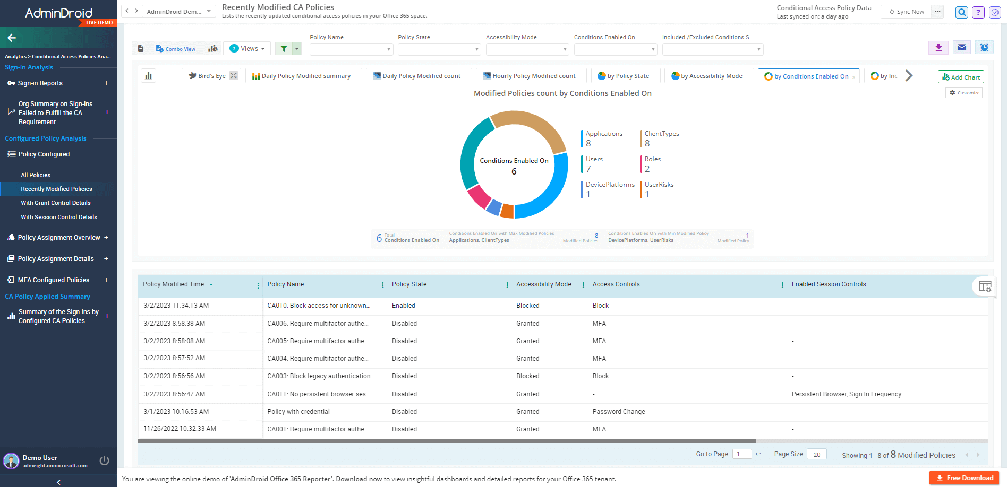Open the table column chooser icon
This screenshot has height=487, width=1007.
[985, 286]
